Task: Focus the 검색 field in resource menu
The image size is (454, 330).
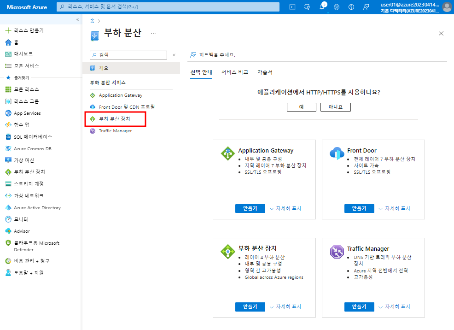Action: click(128, 55)
